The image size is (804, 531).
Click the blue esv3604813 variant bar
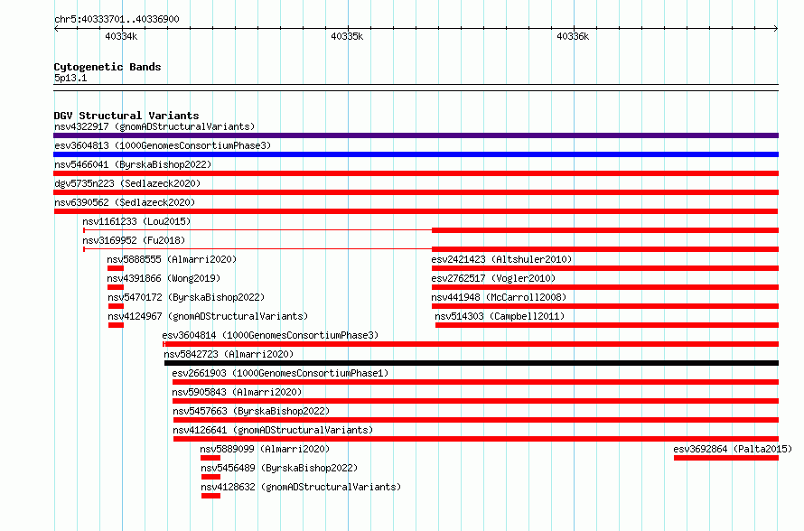(416, 154)
